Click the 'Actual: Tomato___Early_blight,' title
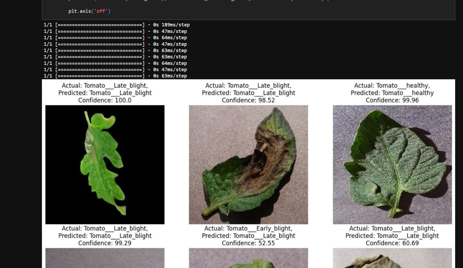The width and height of the screenshot is (463, 268). [248, 228]
